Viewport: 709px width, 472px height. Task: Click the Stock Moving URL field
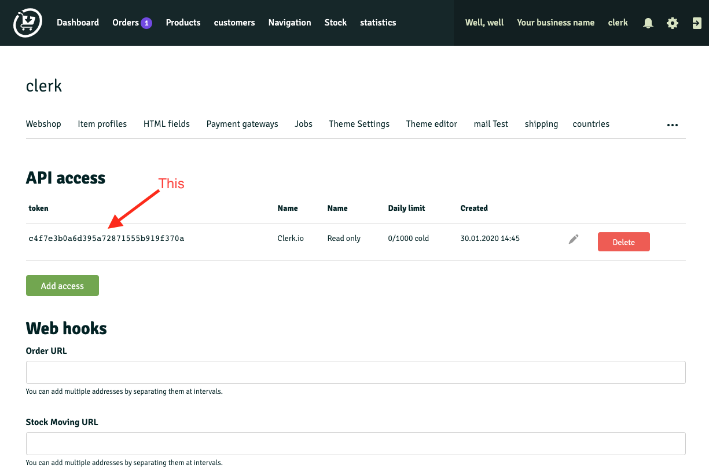coord(355,443)
